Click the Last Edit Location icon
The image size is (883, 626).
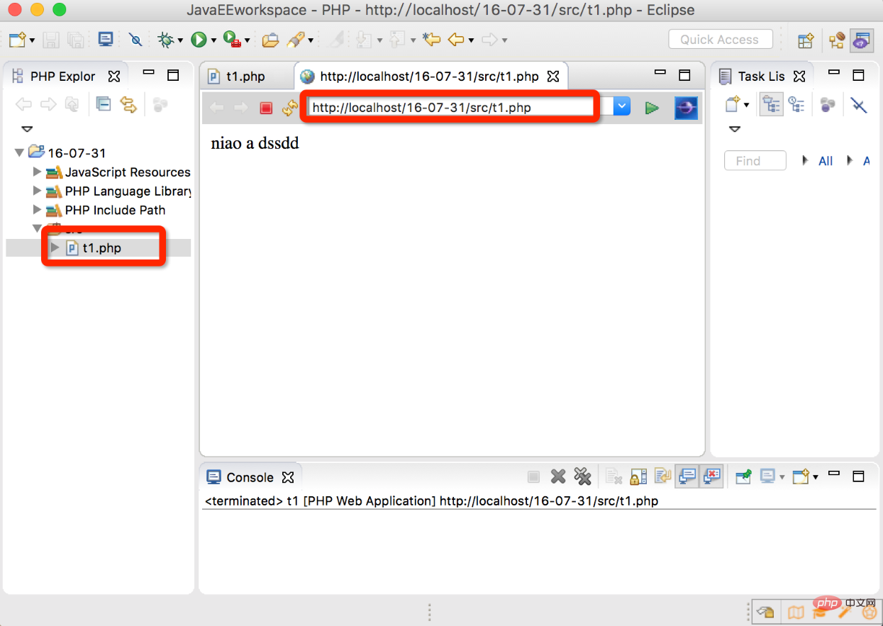(x=431, y=40)
